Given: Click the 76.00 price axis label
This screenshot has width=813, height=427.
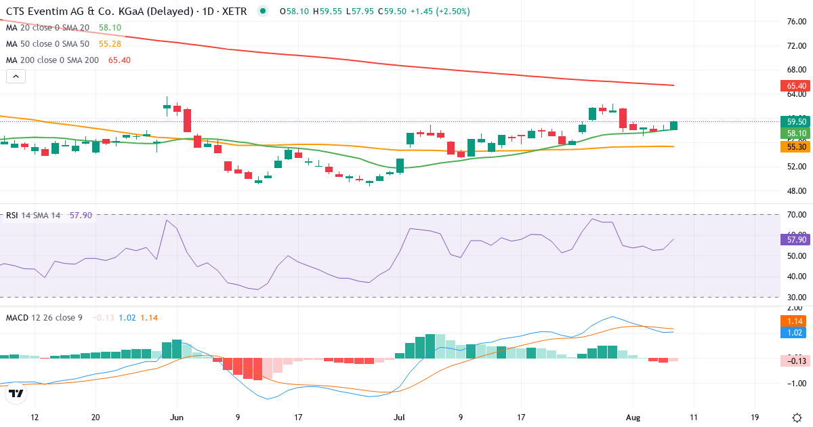Looking at the screenshot, I should [x=797, y=21].
